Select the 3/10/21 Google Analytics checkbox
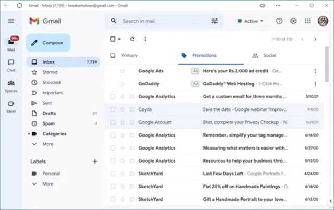The width and height of the screenshot is (334, 210). 113,96
